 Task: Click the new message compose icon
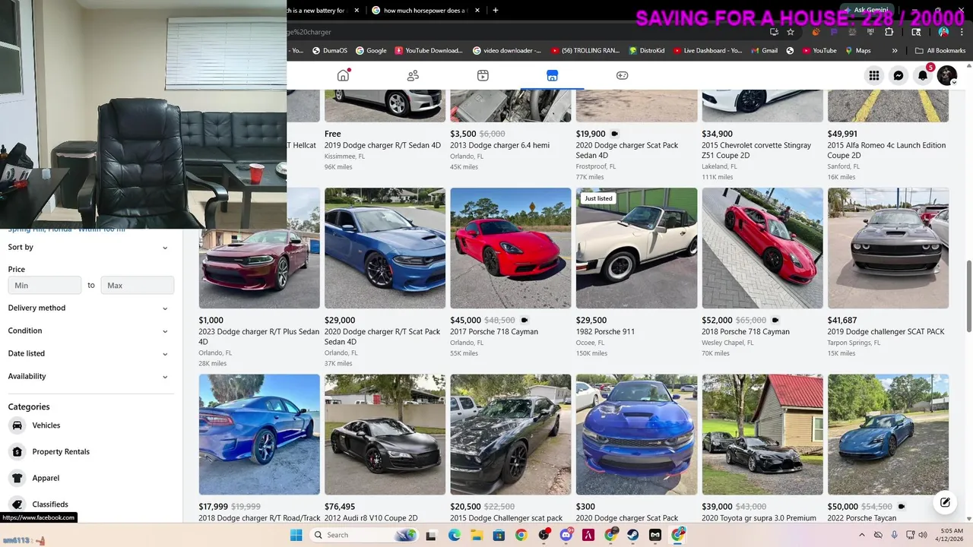pyautogui.click(x=945, y=502)
